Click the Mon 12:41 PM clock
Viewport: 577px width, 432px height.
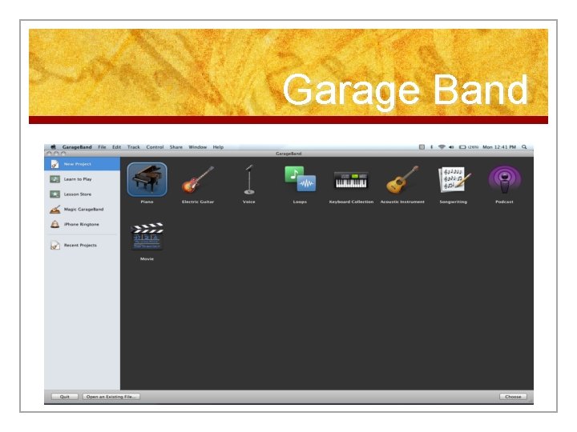tap(499, 147)
